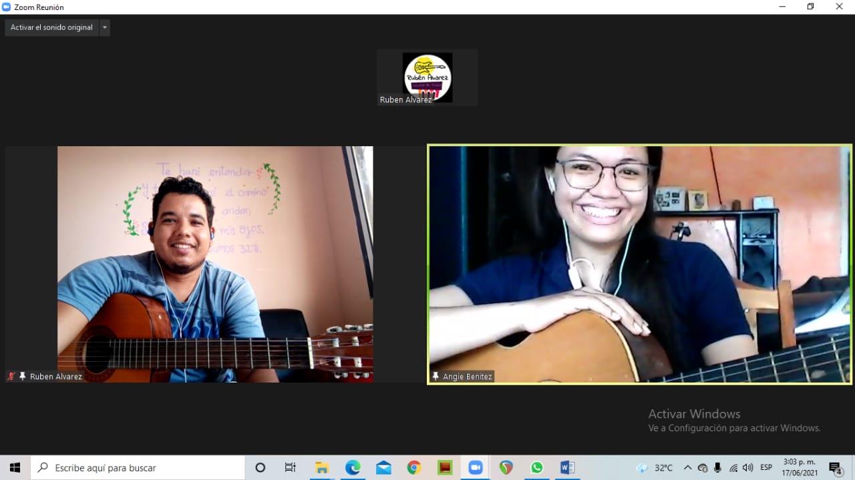Screen dimensions: 855x480
Task: Expand the original sound dropdown arrow
Action: pyautogui.click(x=105, y=27)
